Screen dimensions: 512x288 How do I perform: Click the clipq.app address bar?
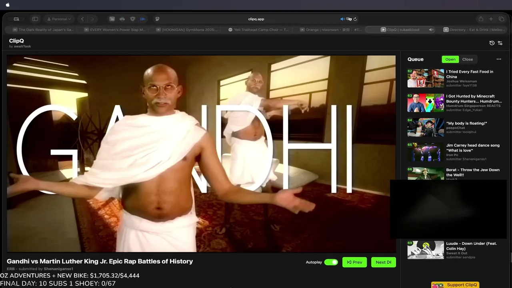[x=256, y=19]
